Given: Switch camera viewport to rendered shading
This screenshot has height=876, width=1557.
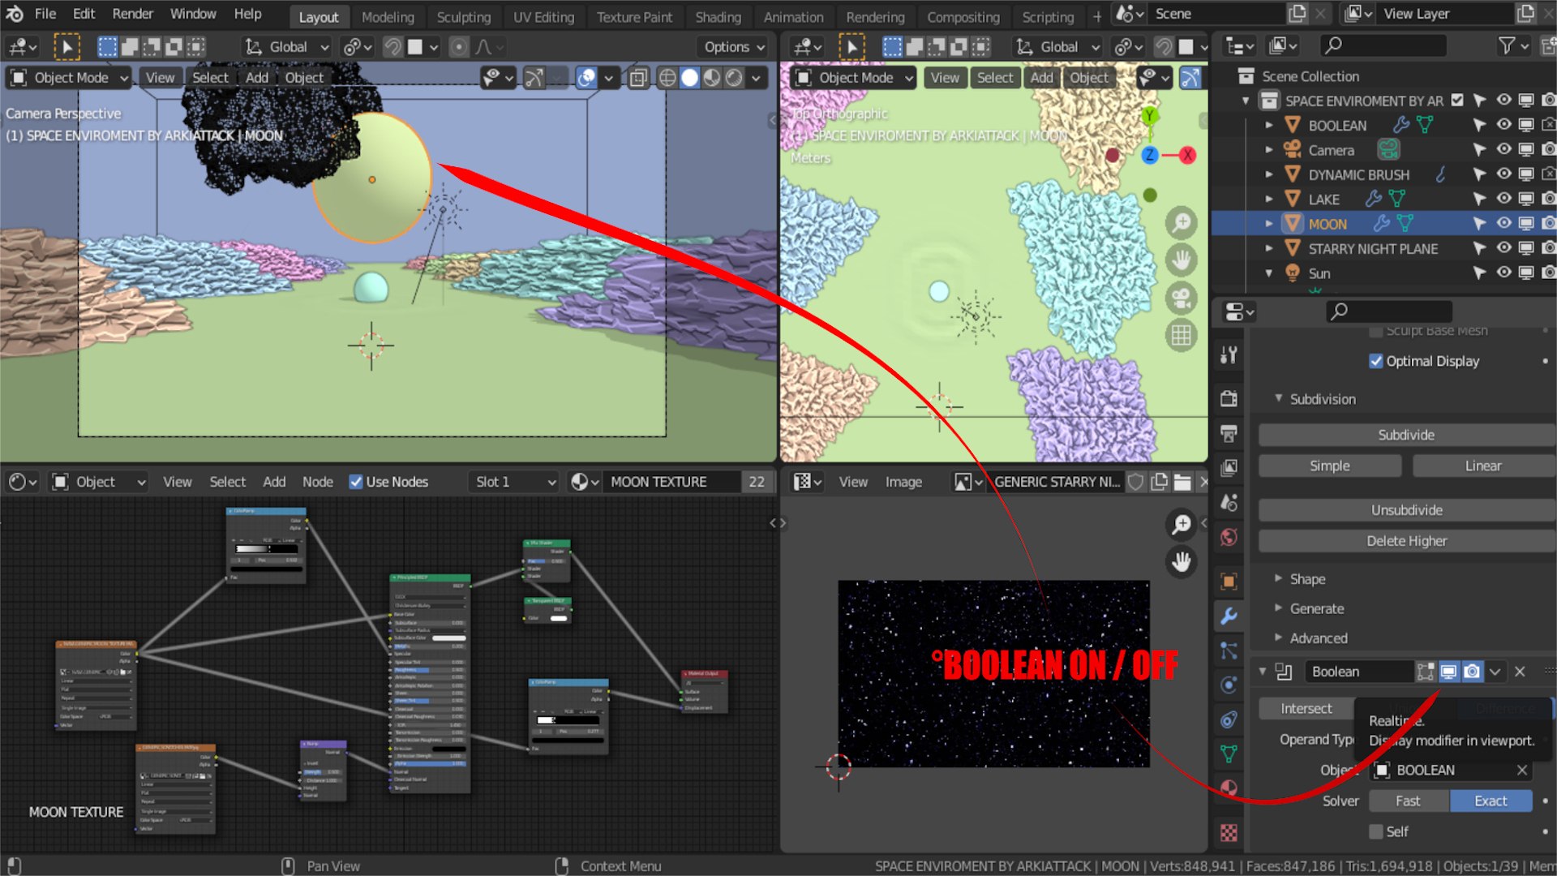Looking at the screenshot, I should point(734,78).
